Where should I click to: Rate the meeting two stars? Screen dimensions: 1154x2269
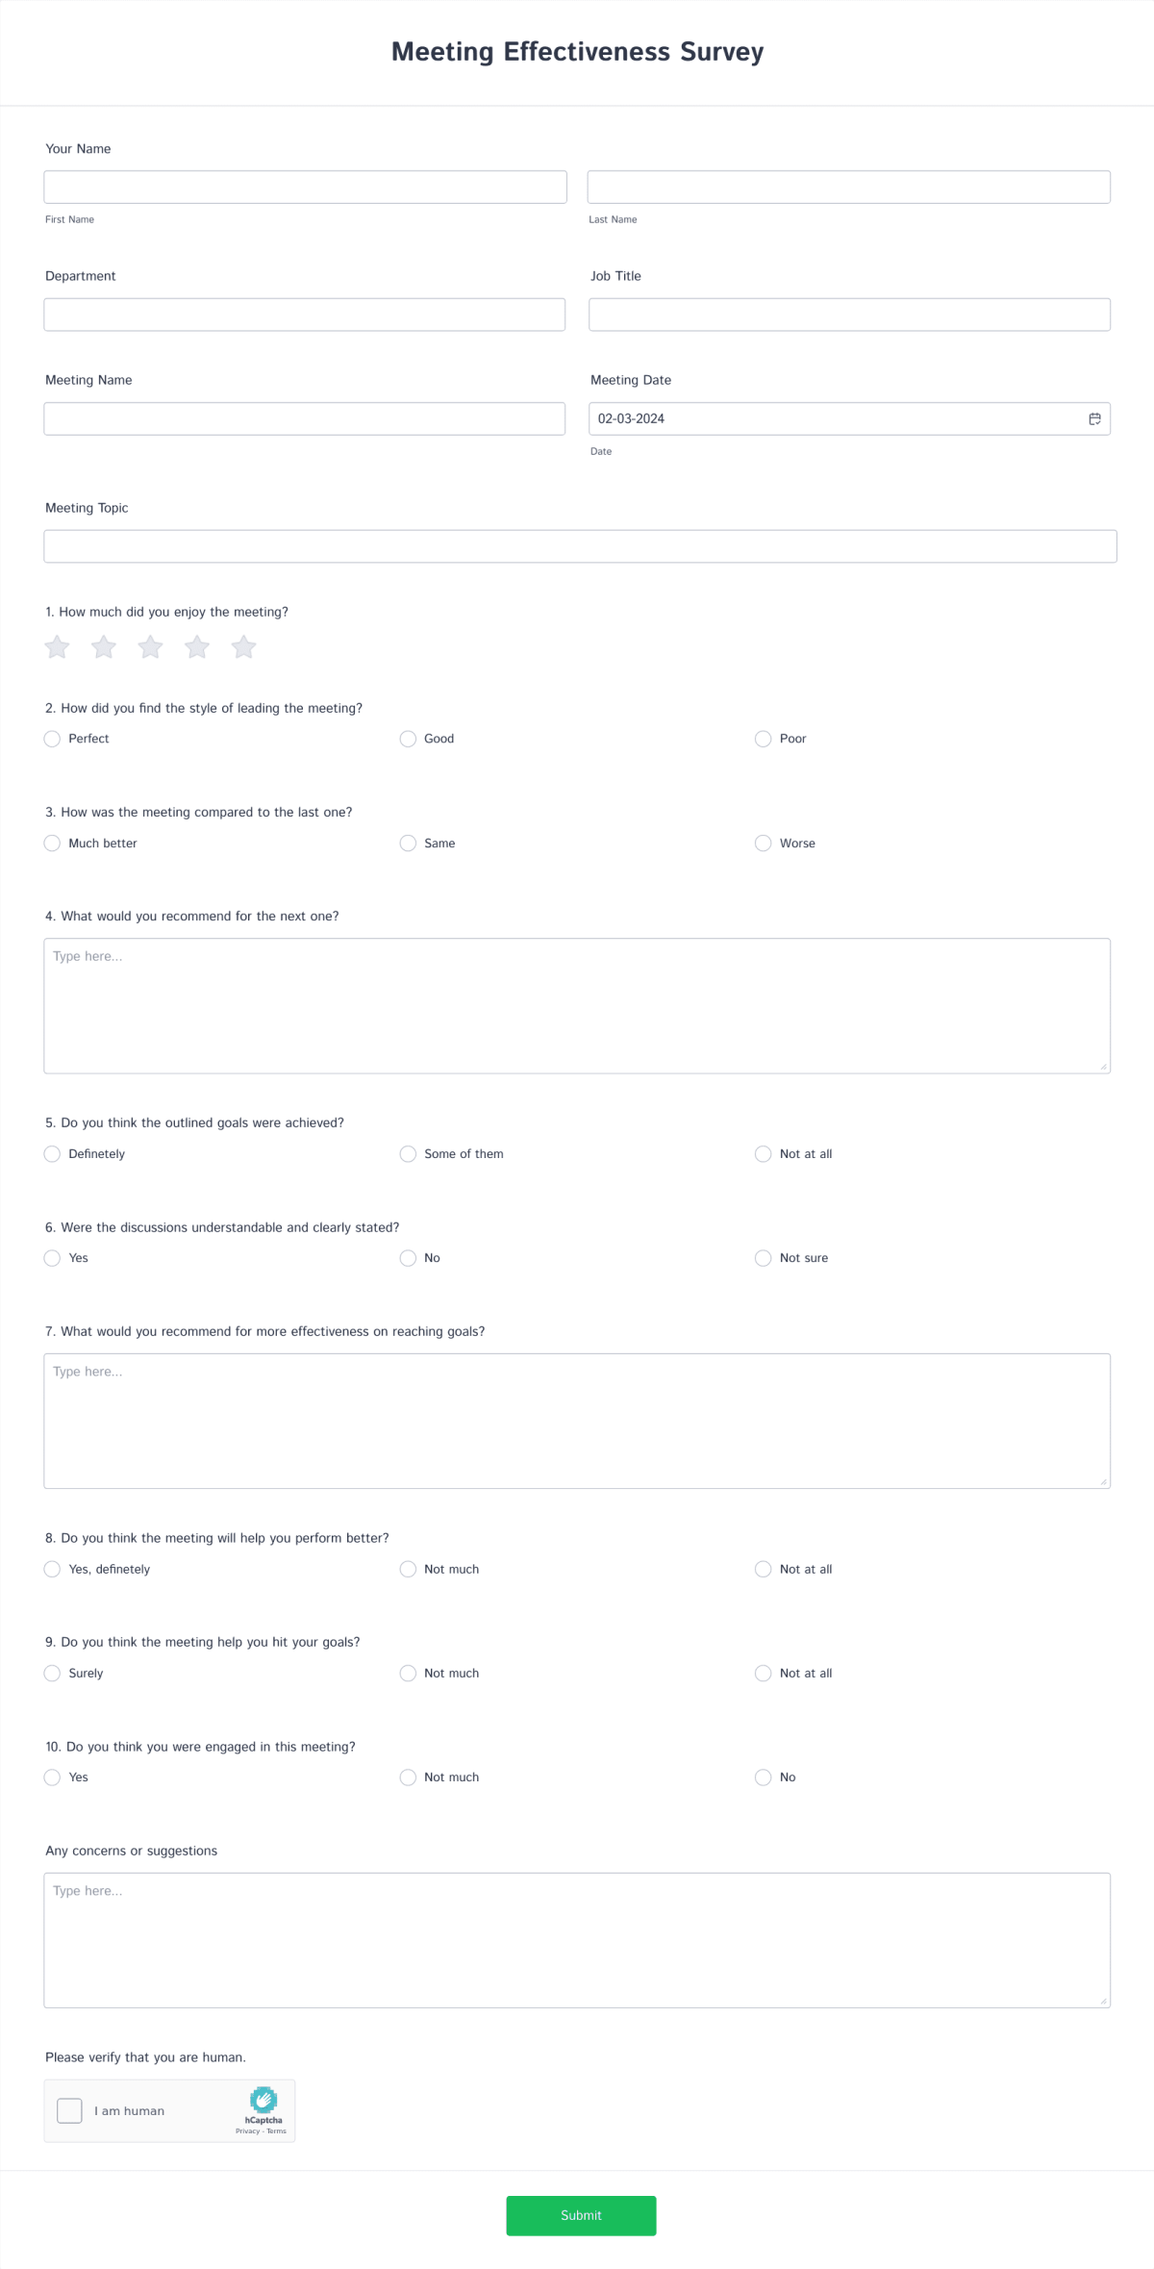pos(103,647)
